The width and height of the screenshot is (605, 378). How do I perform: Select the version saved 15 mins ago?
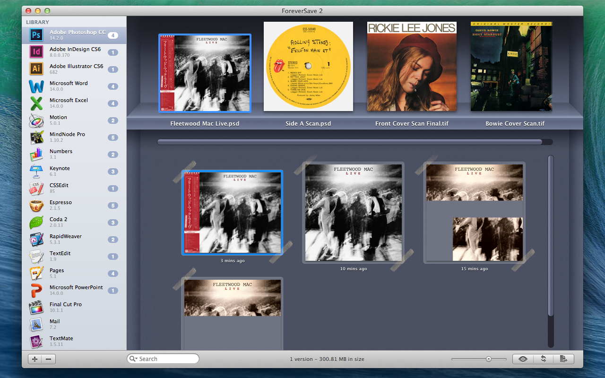[x=475, y=213]
